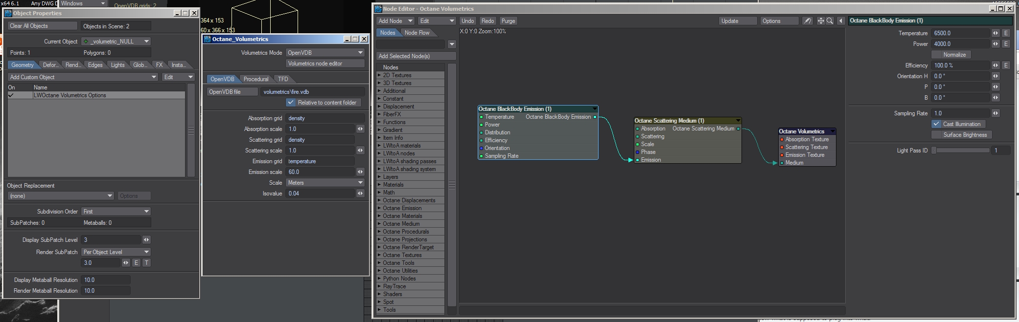
Task: Click Temperature envelope E button
Action: click(1006, 33)
